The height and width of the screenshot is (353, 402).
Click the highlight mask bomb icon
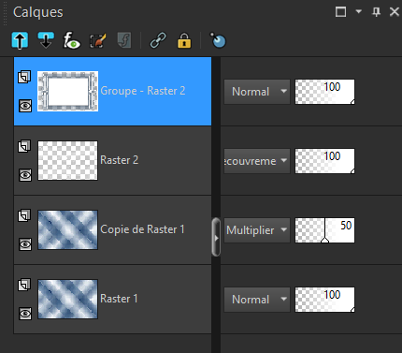pos(218,40)
